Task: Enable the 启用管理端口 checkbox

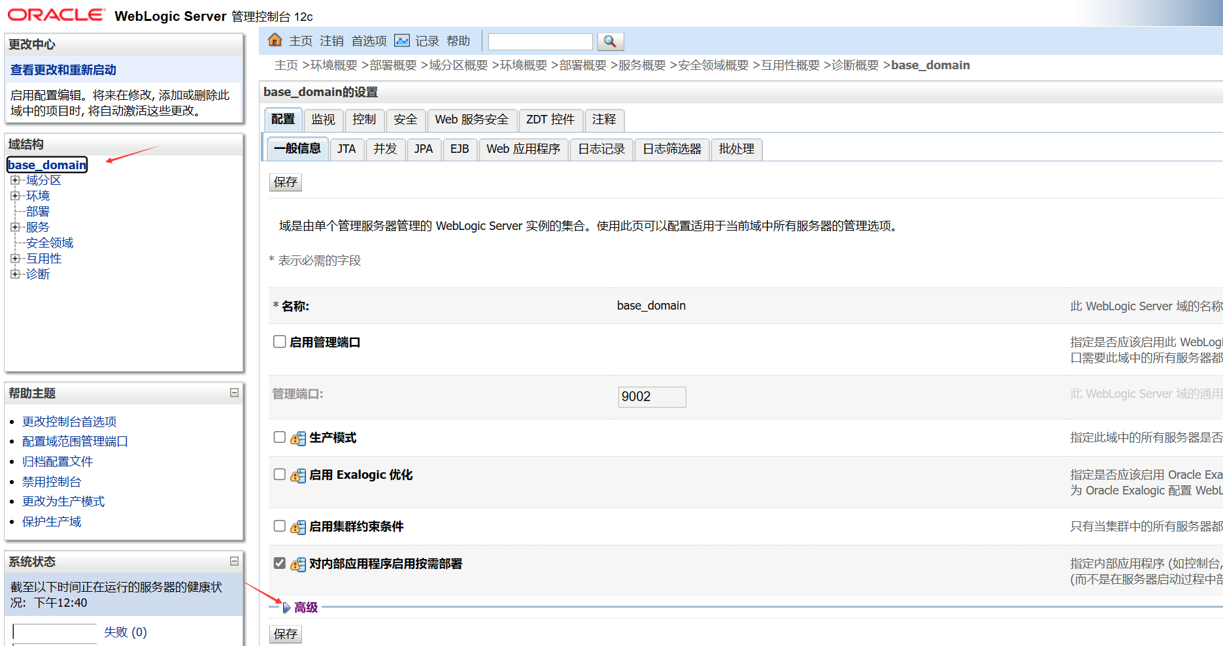Action: point(280,342)
